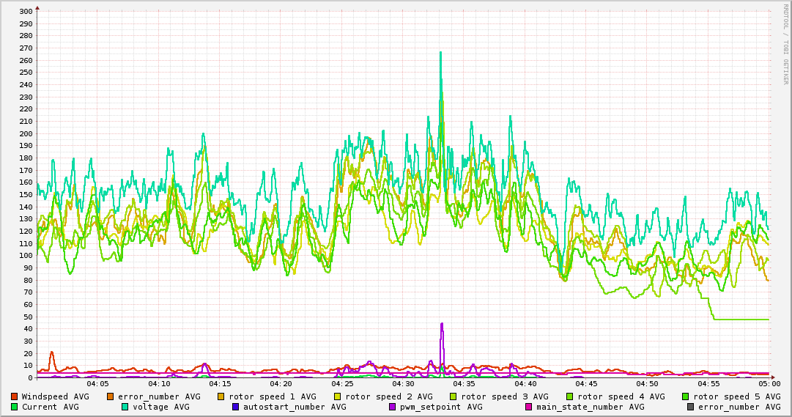This screenshot has width=792, height=417.
Task: Click the 250 value on the y-axis
Action: [x=26, y=73]
